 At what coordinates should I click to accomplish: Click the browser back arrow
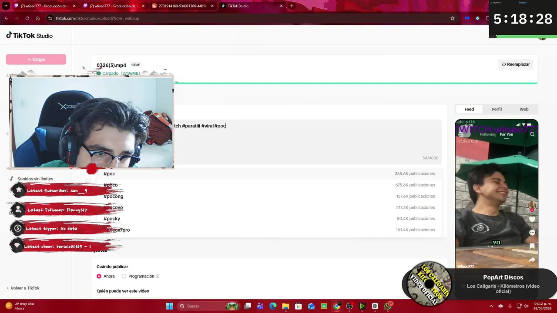[6, 18]
